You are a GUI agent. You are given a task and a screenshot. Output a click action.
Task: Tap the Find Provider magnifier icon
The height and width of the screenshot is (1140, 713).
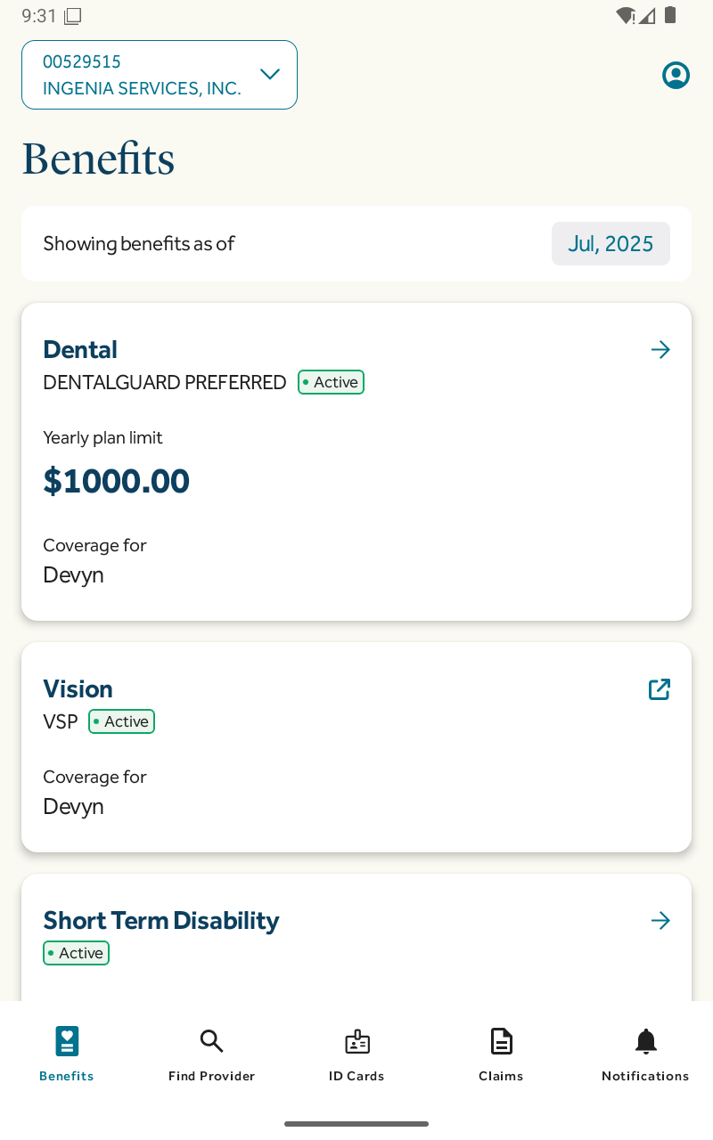[211, 1041]
